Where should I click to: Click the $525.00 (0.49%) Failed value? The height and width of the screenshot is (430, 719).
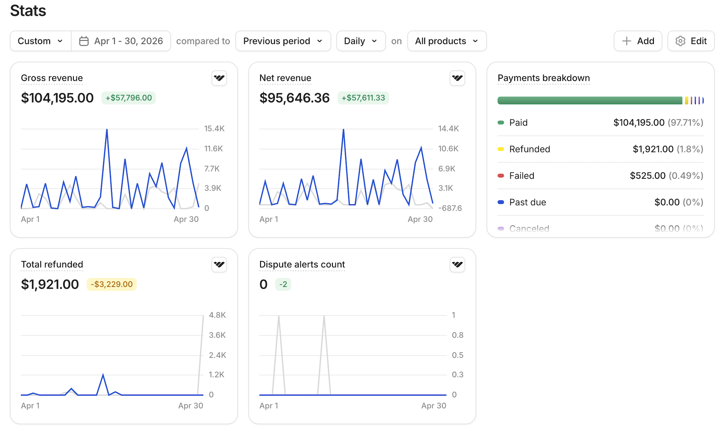(667, 176)
